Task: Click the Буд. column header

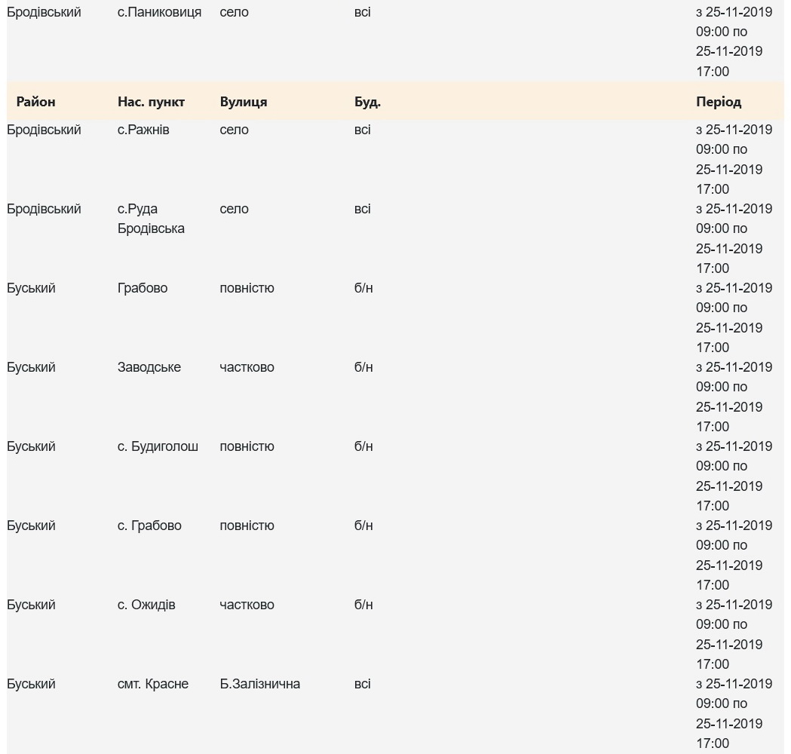Action: [367, 102]
